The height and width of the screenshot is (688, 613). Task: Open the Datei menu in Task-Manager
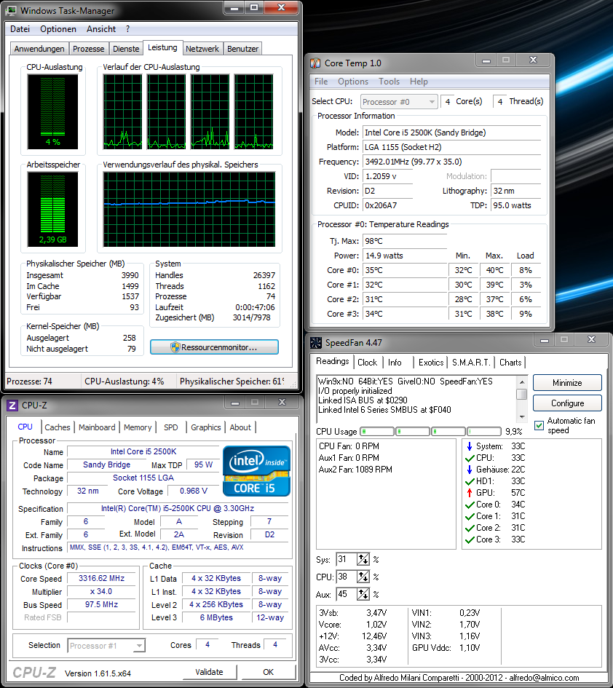[x=20, y=29]
